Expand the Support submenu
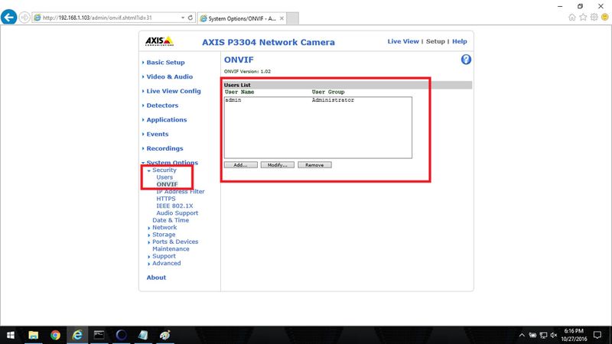Image resolution: width=612 pixels, height=344 pixels. pyautogui.click(x=164, y=256)
